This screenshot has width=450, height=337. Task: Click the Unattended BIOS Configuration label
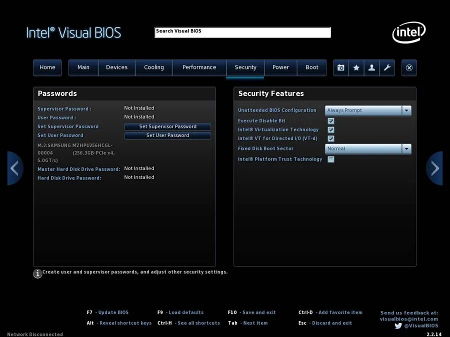point(277,110)
